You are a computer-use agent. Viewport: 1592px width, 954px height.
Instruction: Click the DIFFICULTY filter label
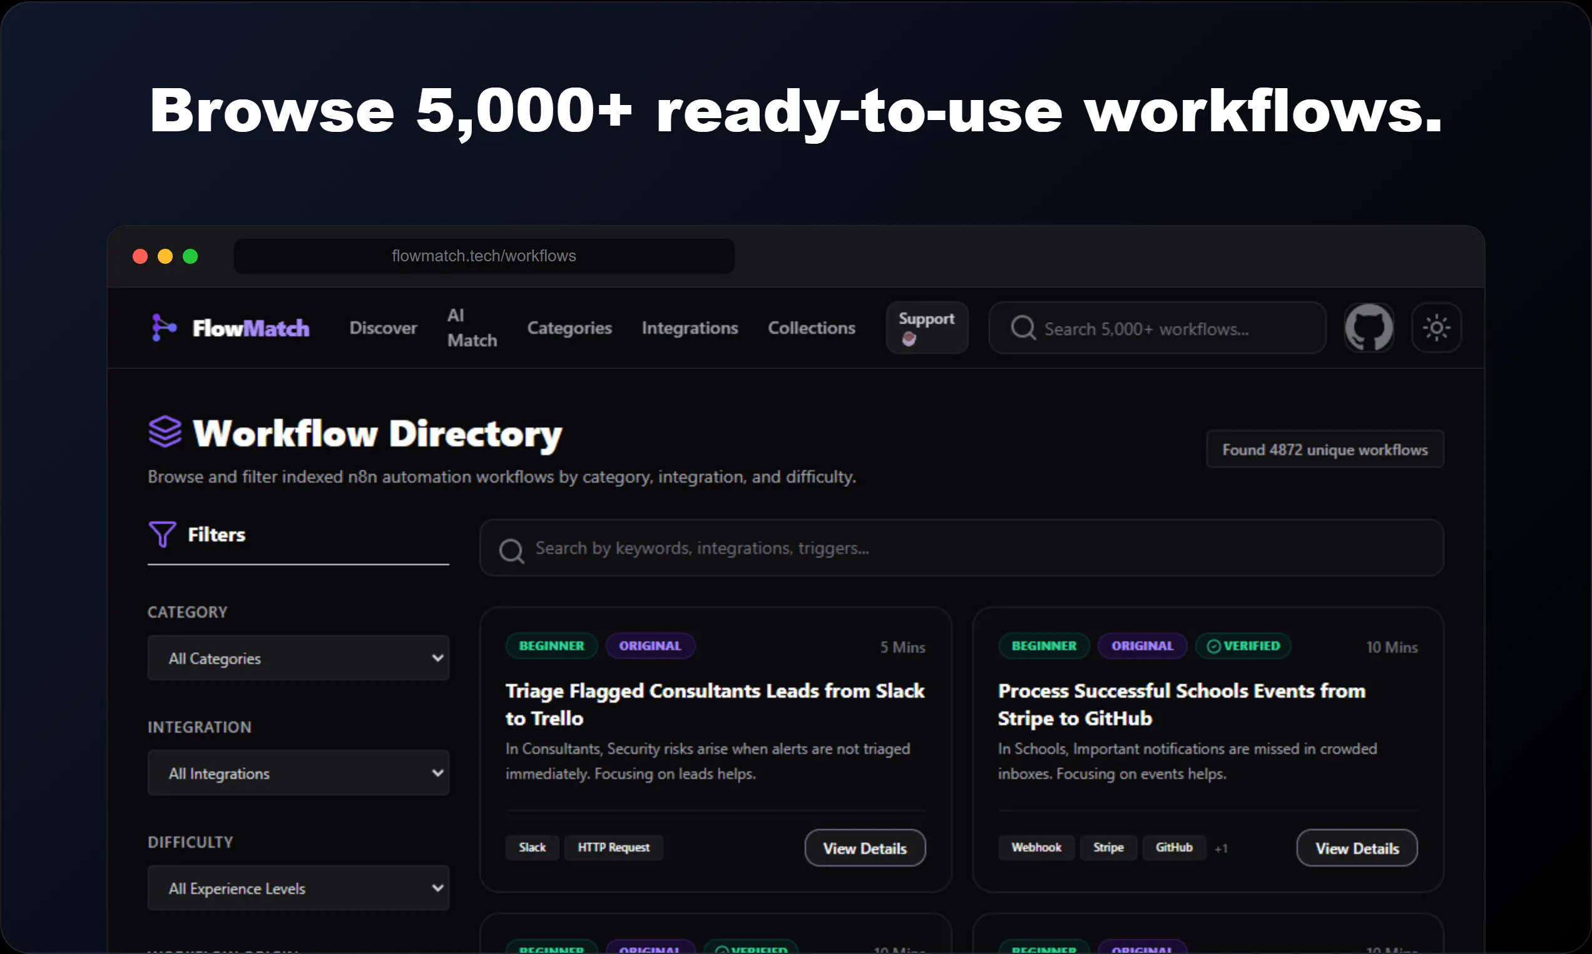point(190,842)
